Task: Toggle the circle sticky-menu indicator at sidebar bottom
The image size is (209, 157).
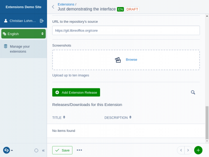Action: [36, 150]
